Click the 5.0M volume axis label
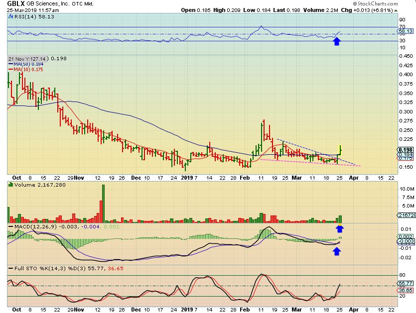416x313 pixels. pyautogui.click(x=408, y=206)
